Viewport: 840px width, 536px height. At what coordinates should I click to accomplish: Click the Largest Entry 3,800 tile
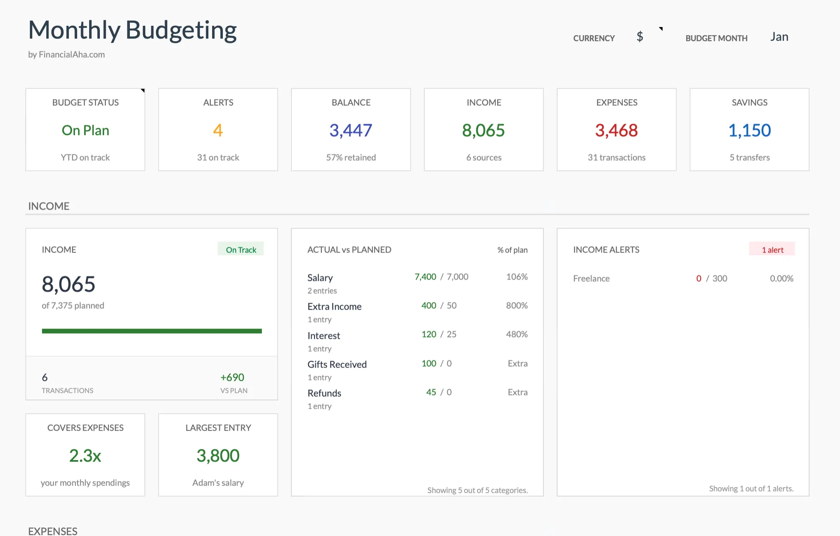(218, 455)
